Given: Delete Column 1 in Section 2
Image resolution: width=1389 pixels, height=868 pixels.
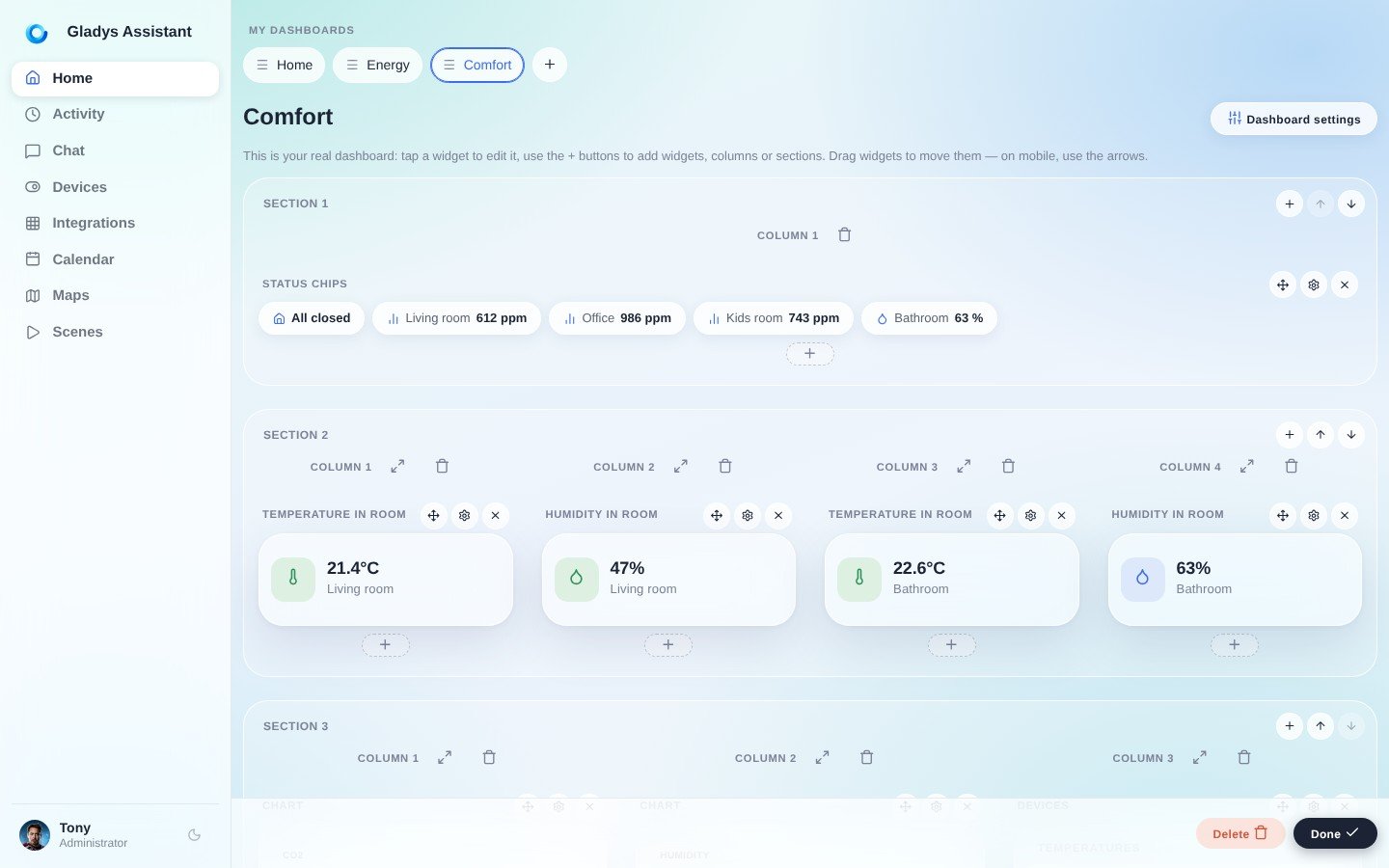Looking at the screenshot, I should (x=442, y=466).
